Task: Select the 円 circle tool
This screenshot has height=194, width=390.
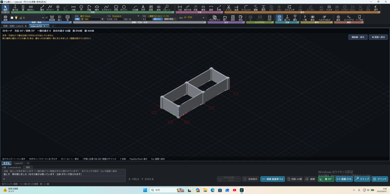Action: [81, 8]
